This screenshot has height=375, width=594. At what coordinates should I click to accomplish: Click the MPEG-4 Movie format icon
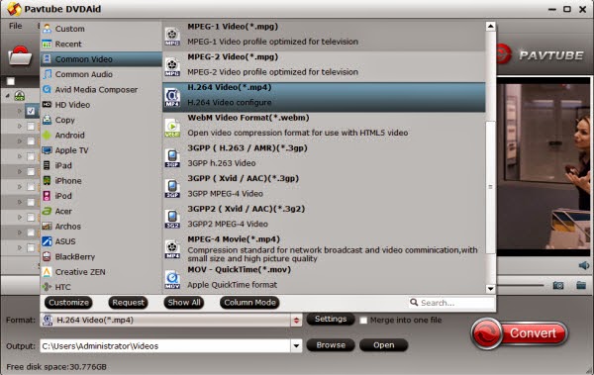click(x=172, y=249)
